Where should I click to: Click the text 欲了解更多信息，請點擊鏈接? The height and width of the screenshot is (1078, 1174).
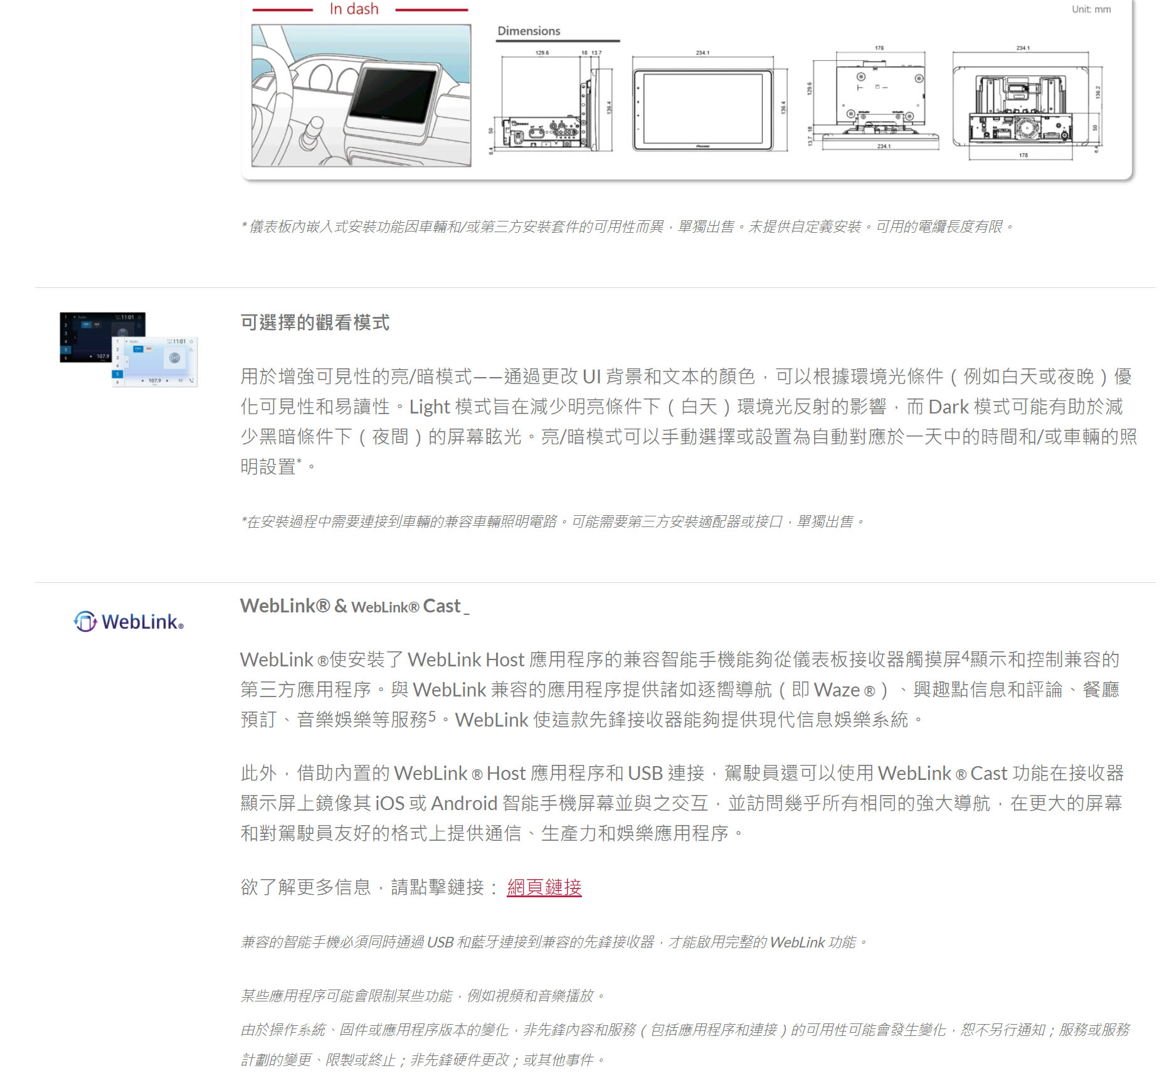[x=370, y=887]
